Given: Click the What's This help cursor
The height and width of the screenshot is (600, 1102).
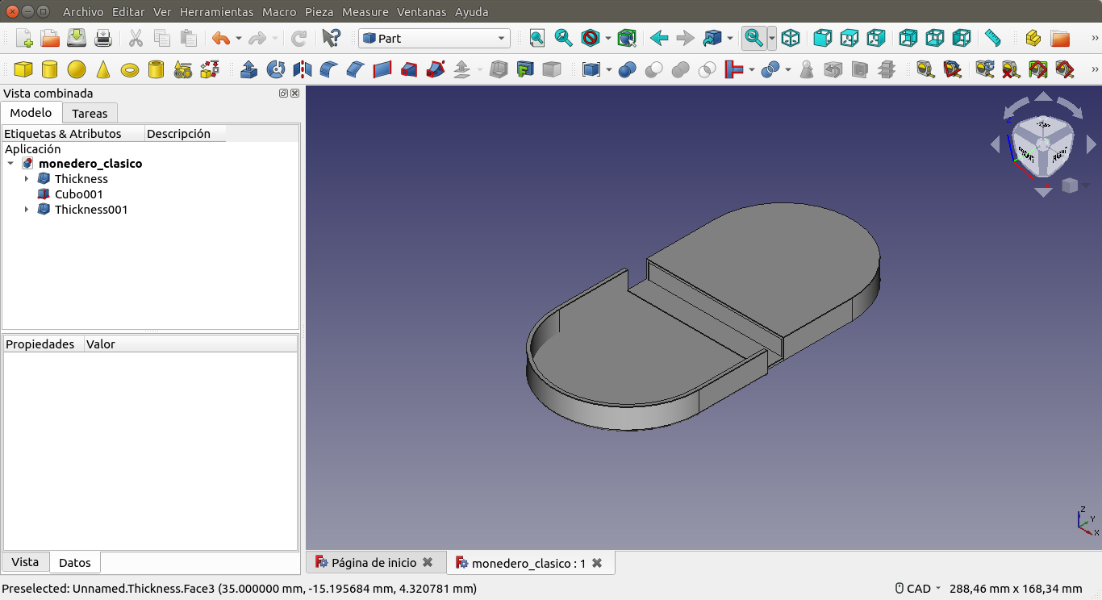Looking at the screenshot, I should click(331, 38).
